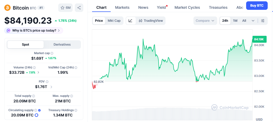Click the USD currency label

point(259,119)
